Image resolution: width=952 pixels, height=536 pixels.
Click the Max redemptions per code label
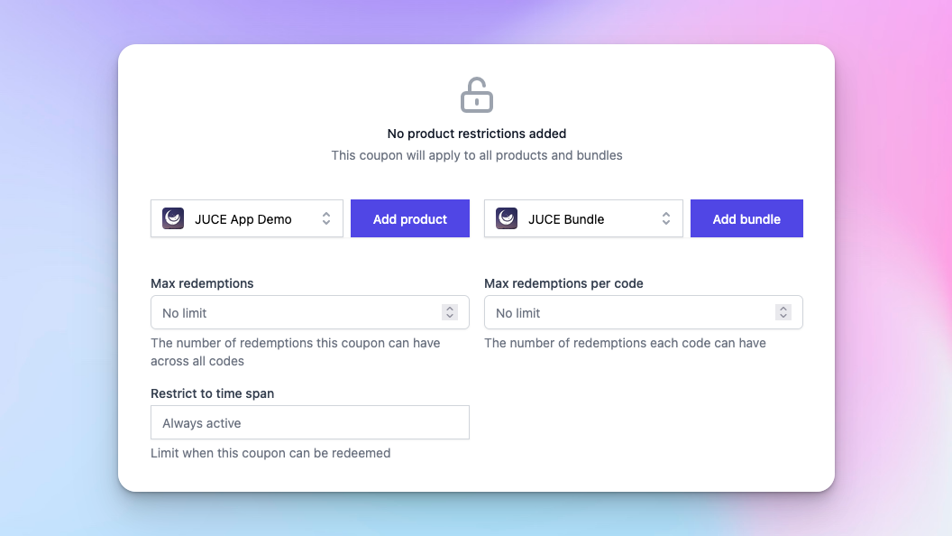click(563, 283)
